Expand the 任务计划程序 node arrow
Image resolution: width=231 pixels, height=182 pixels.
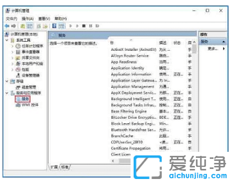click(x=13, y=46)
